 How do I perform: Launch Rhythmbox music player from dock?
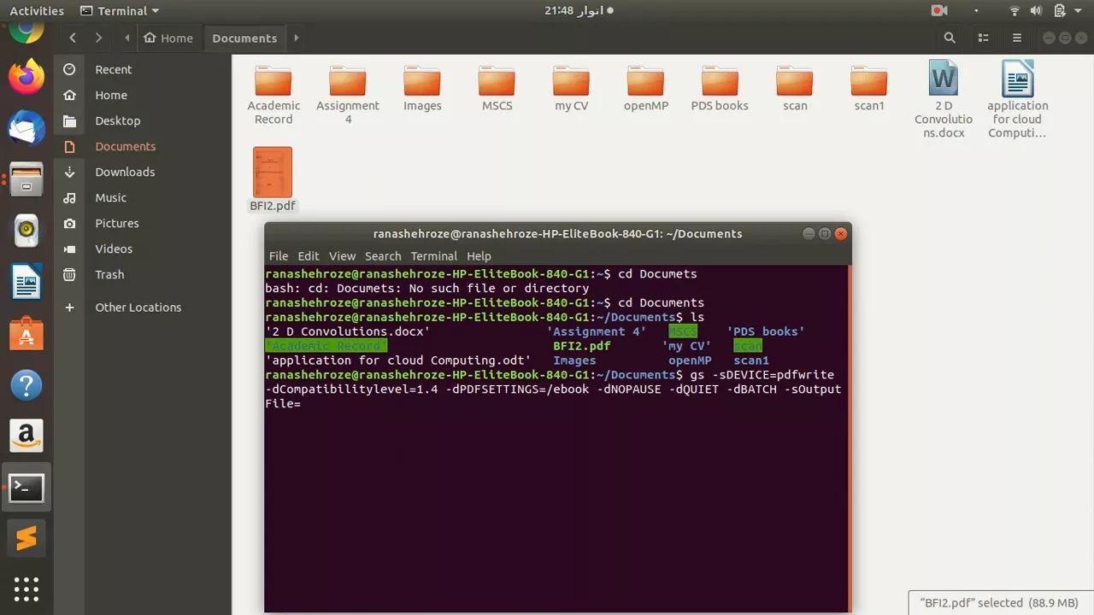click(x=26, y=230)
